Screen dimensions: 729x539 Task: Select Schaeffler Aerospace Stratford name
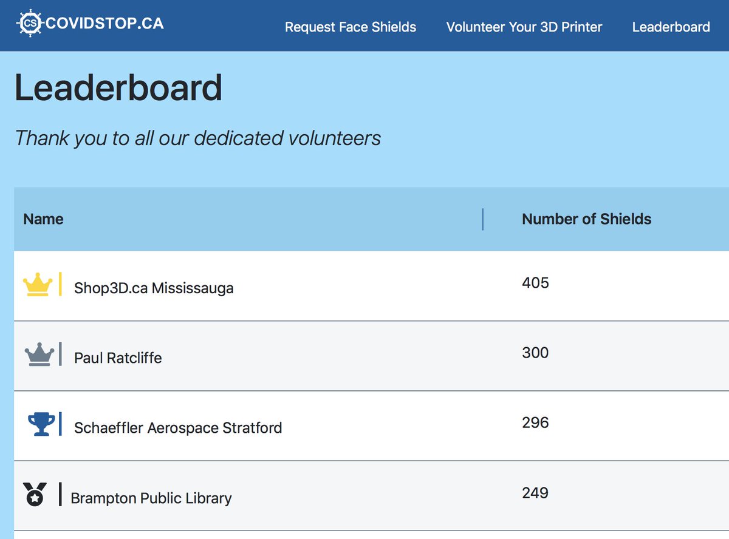[178, 428]
